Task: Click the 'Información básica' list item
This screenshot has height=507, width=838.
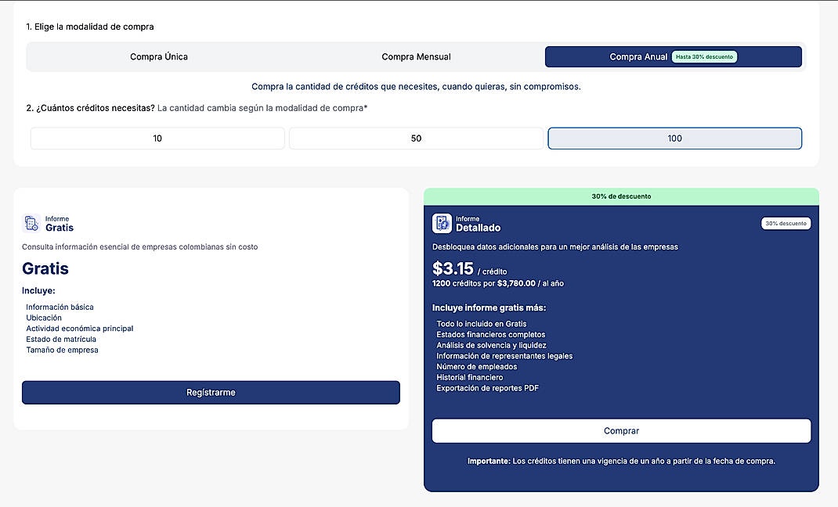Action: [60, 307]
